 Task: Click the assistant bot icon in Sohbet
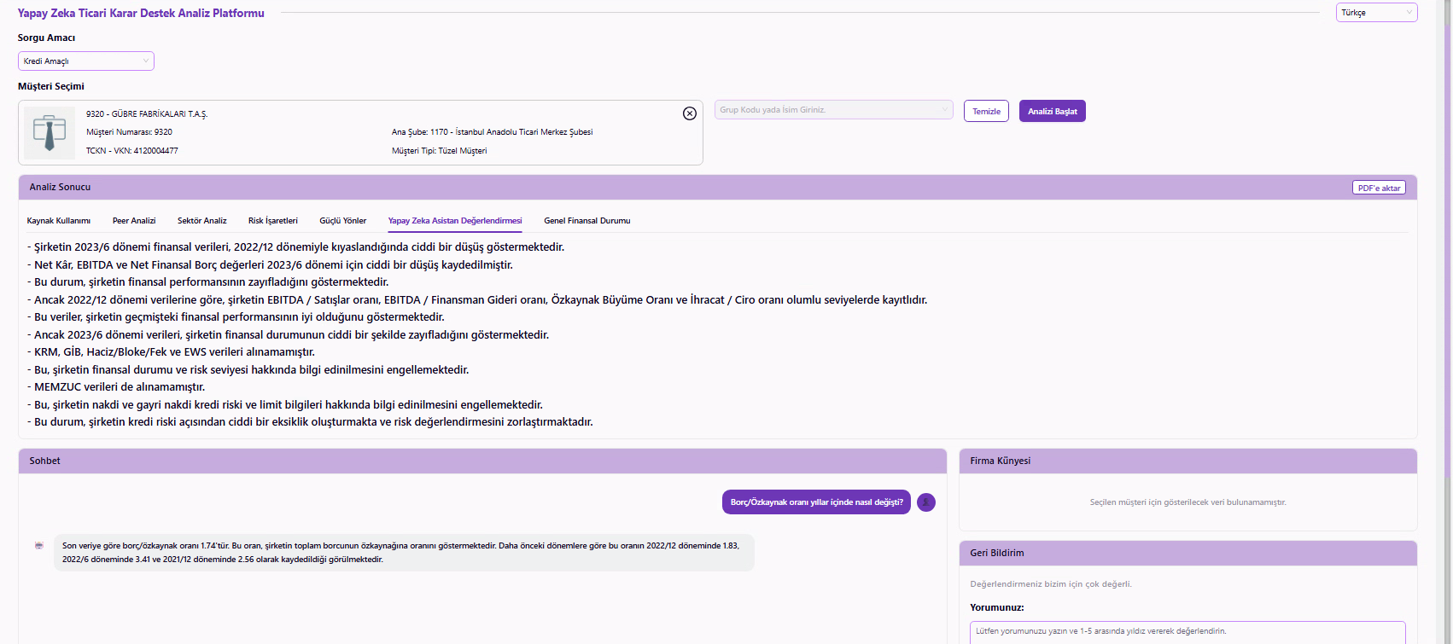point(39,546)
